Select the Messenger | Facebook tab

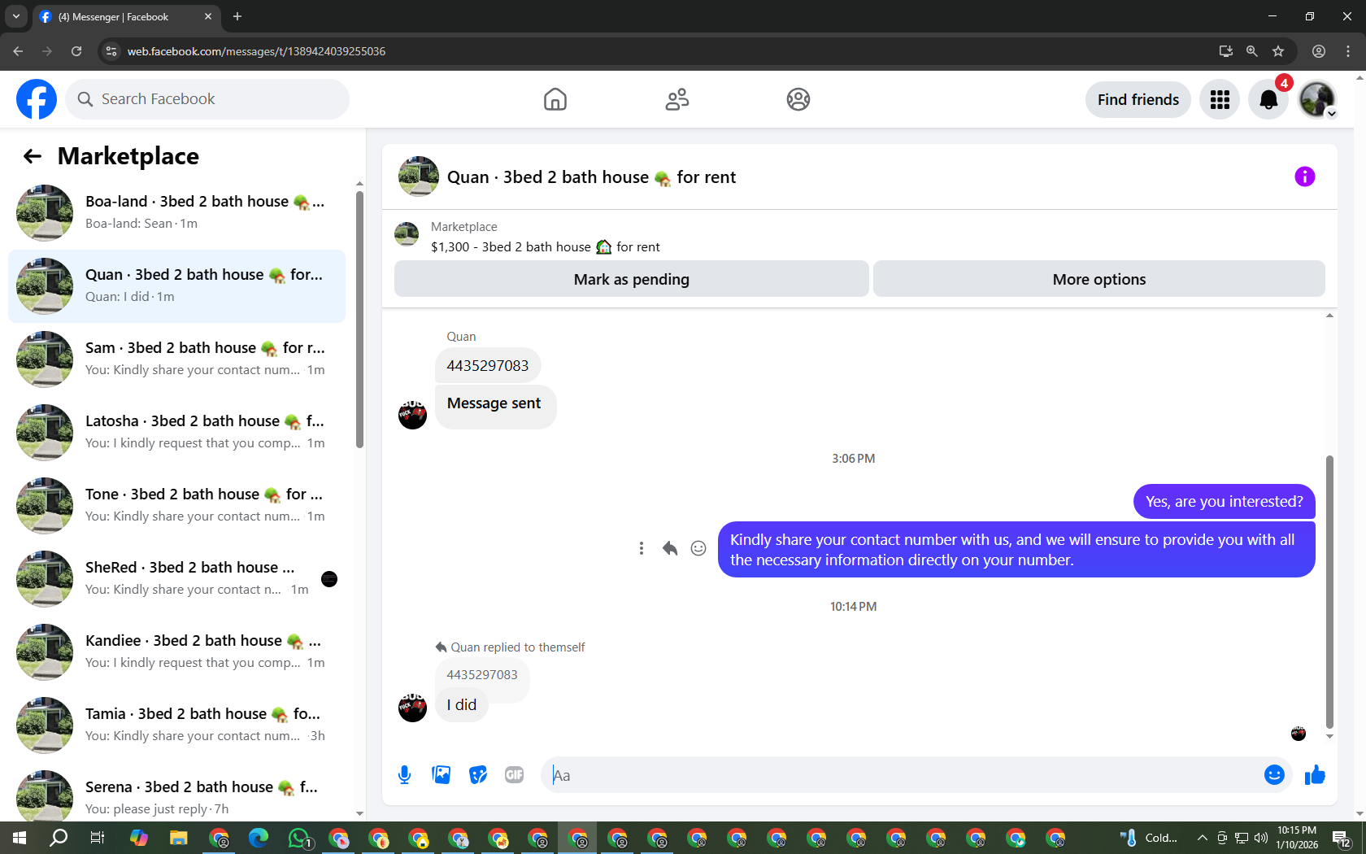(126, 16)
